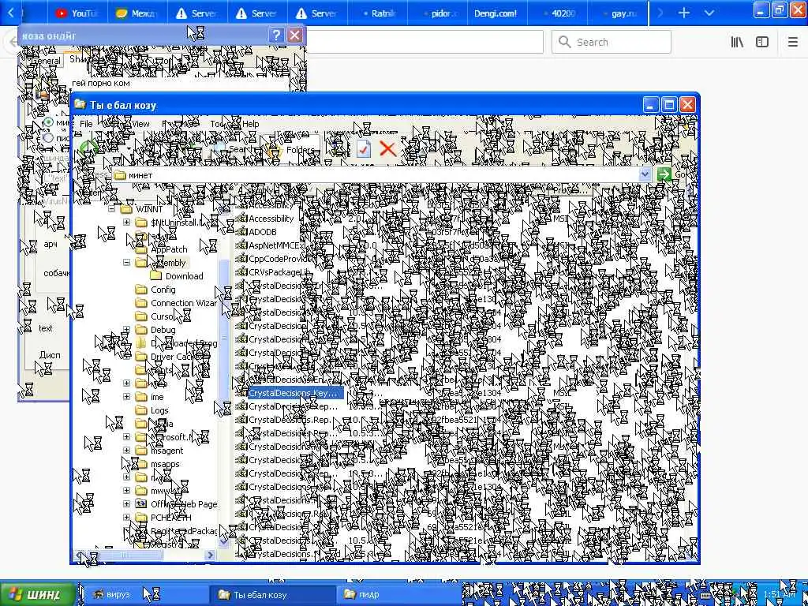Click the tree pane scroll right arrow
Screen dimensions: 808x606
(x=210, y=555)
